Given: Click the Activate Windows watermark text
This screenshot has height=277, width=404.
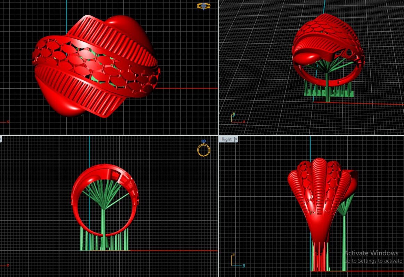Looking at the screenshot, I should [x=371, y=253].
